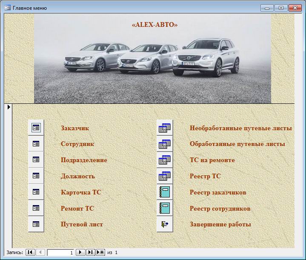This screenshot has height=260, width=306.
Task: Open Необработанные путевые листы query icon
Action: (165, 128)
